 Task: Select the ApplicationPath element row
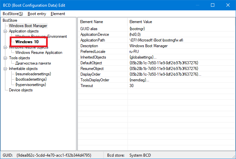(157, 40)
